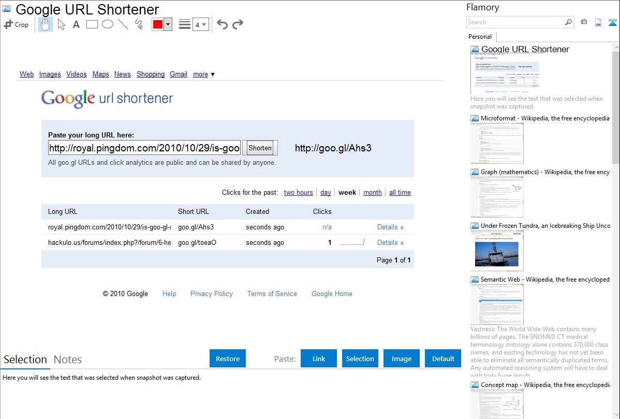Undo the last annotation
This screenshot has width=620, height=419.
pos(222,24)
